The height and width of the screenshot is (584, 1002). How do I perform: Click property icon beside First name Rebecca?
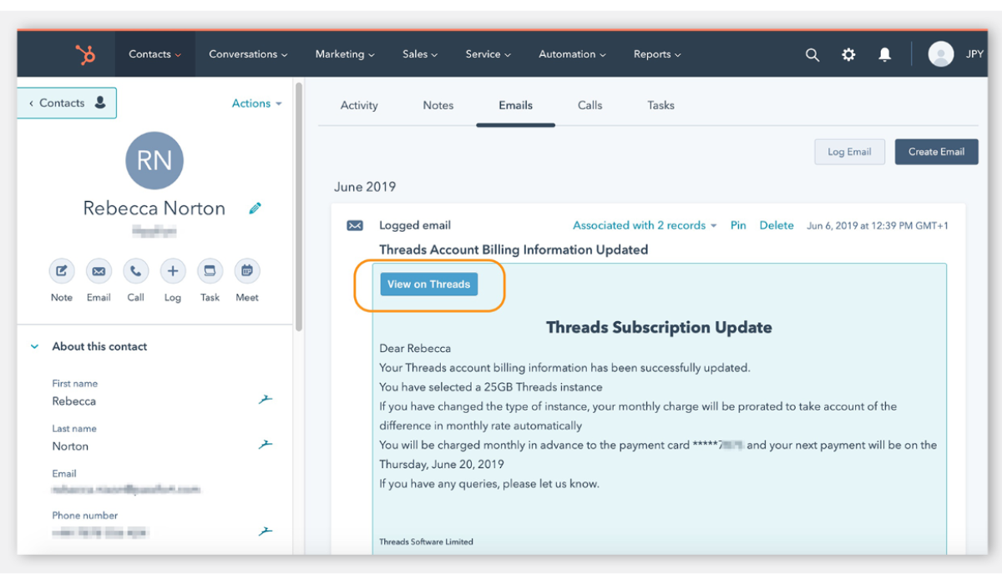[266, 400]
